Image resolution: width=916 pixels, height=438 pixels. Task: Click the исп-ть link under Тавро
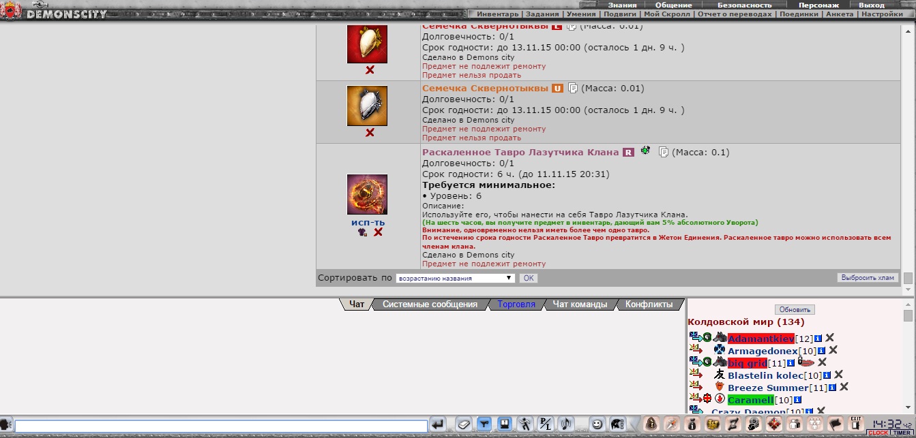pyautogui.click(x=368, y=223)
